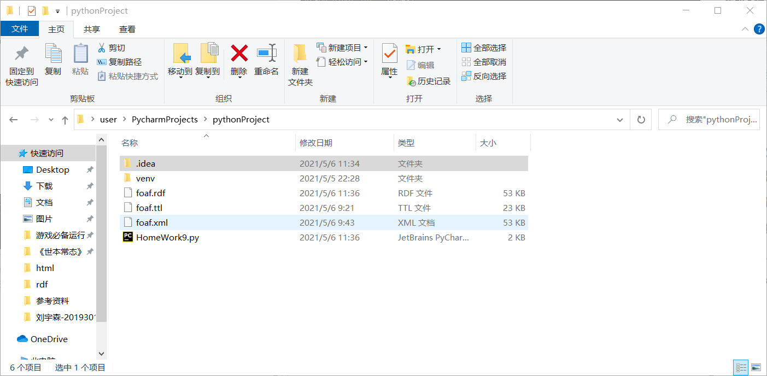Go Up one level arrow
The image size is (767, 376).
point(65,120)
